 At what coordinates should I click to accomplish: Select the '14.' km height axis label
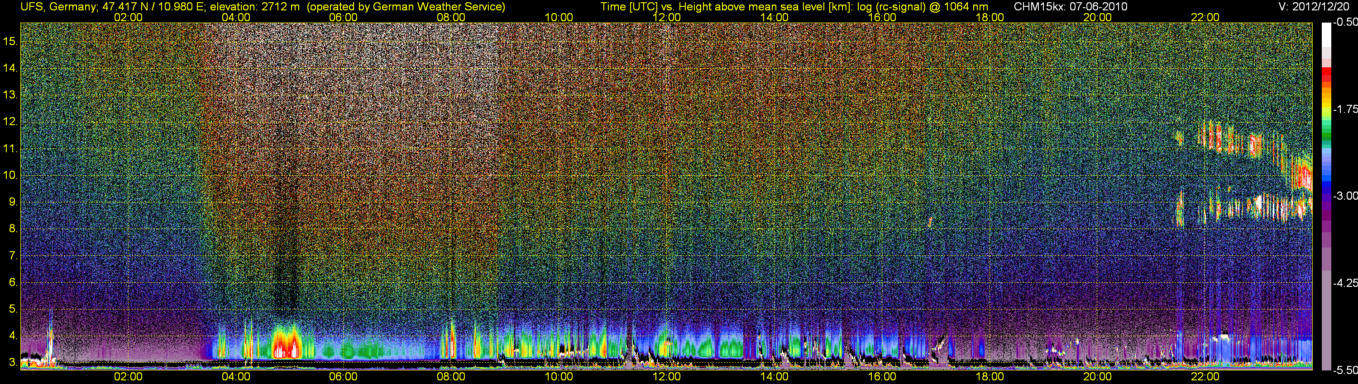[10, 68]
